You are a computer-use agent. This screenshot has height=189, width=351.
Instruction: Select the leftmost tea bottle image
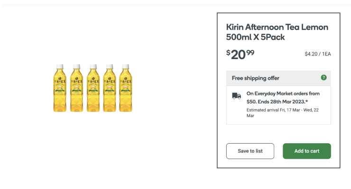click(59, 88)
